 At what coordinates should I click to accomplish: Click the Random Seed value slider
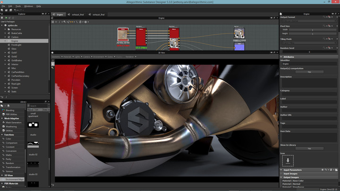coord(309,52)
